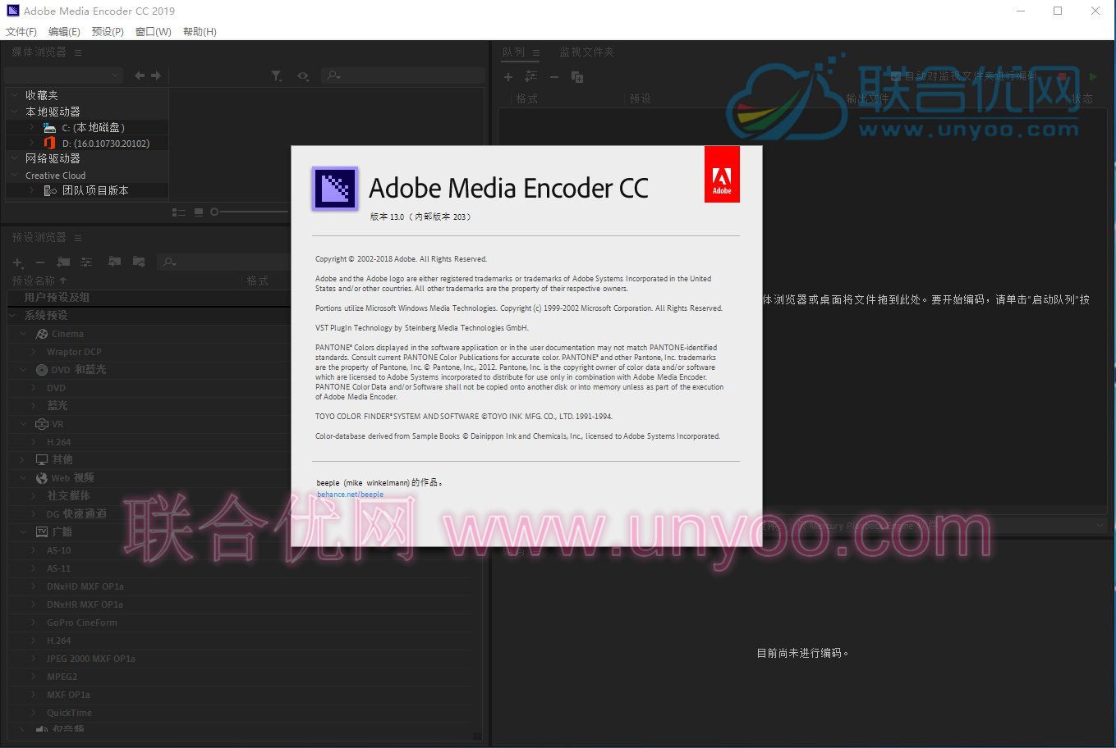Switch media browser to thumbnail view
Image resolution: width=1116 pixels, height=748 pixels.
point(199,212)
